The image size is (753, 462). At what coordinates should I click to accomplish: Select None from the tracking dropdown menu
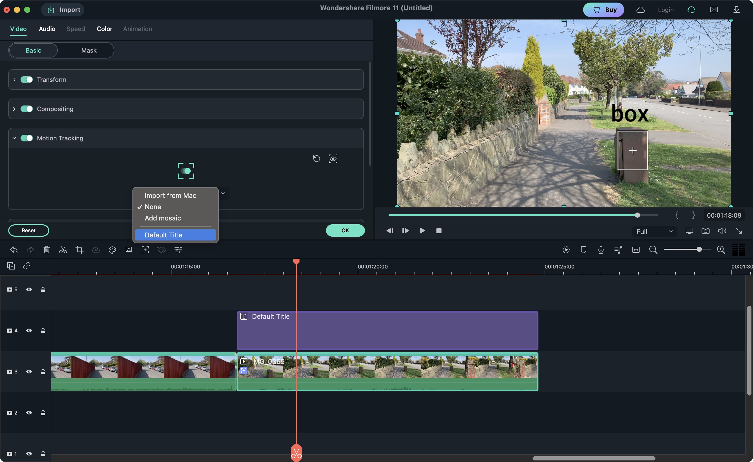152,207
